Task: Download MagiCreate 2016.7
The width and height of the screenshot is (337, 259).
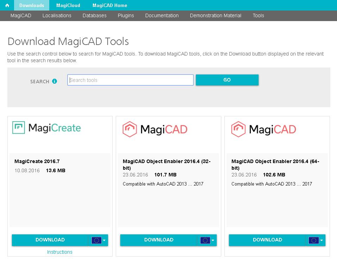Action: [50, 240]
